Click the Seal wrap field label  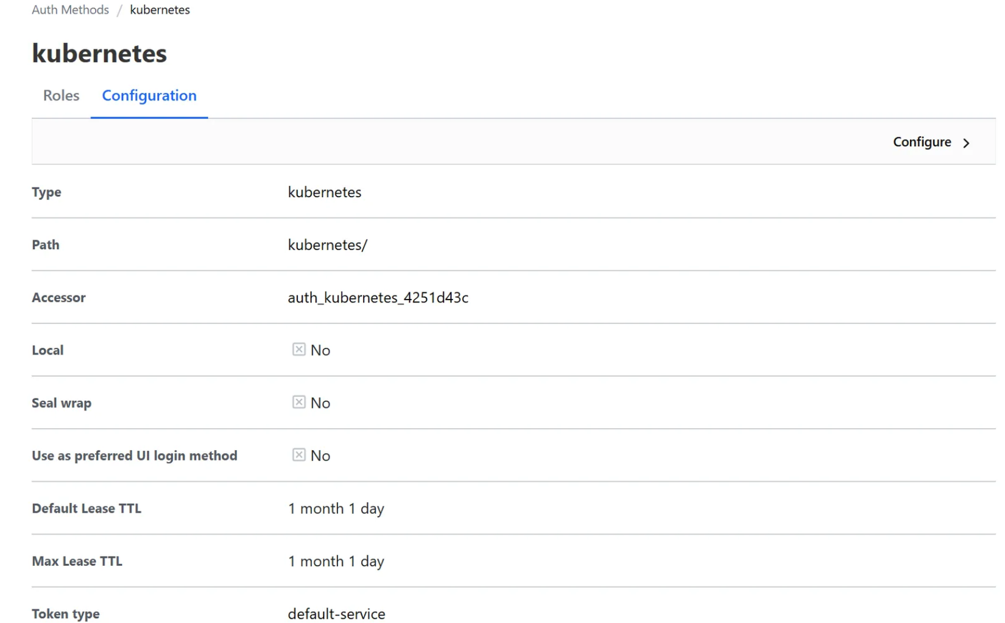tap(62, 403)
